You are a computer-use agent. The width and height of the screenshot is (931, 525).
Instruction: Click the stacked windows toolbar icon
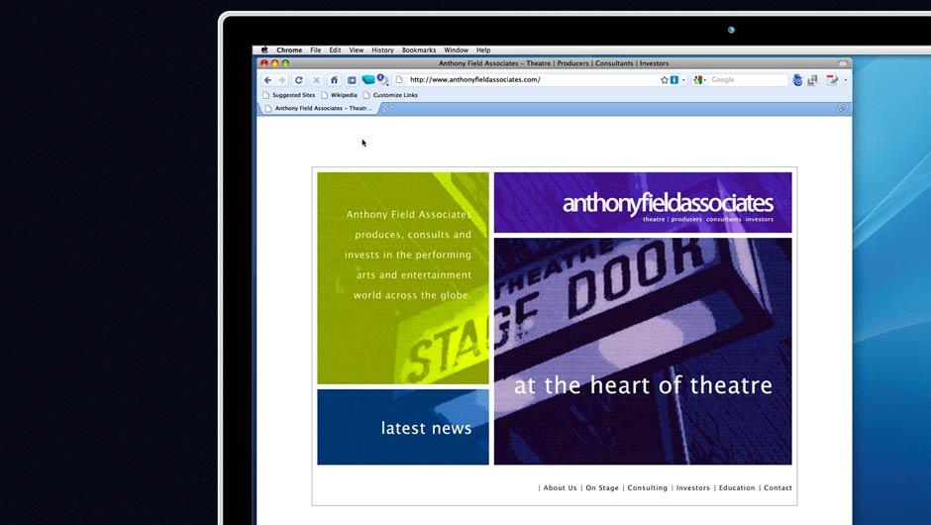[813, 79]
